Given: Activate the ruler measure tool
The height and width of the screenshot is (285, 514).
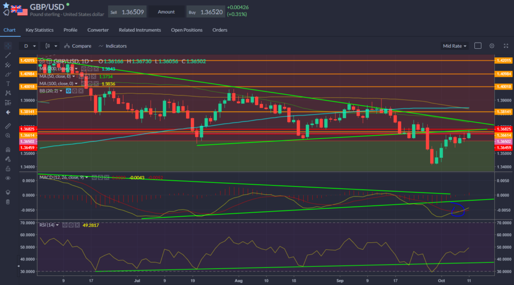Looking at the screenshot, I should 8,126.
